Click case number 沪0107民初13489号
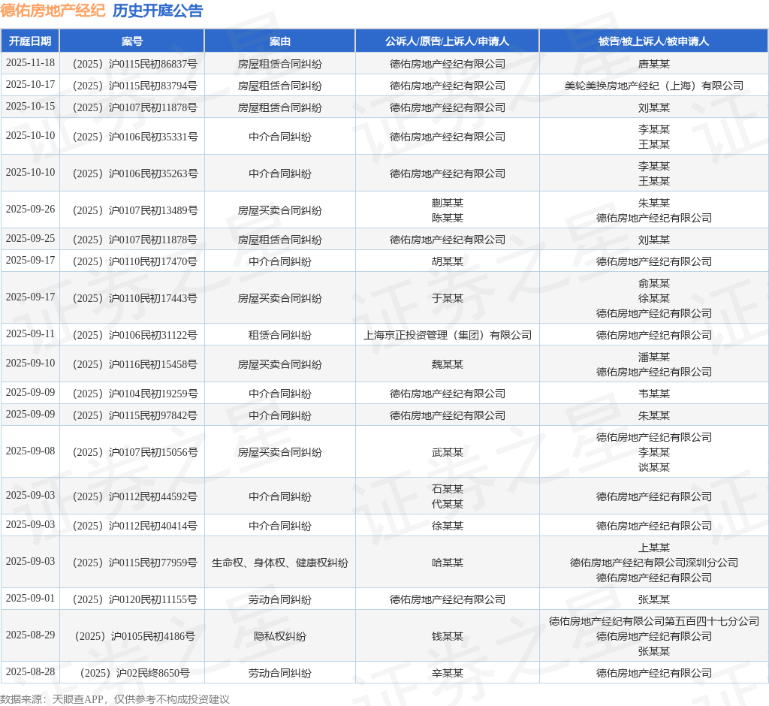This screenshot has width=769, height=706. pos(135,210)
